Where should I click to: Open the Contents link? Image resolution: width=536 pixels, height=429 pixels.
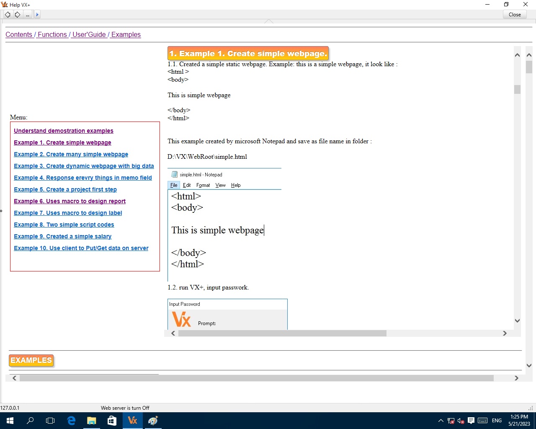(19, 35)
